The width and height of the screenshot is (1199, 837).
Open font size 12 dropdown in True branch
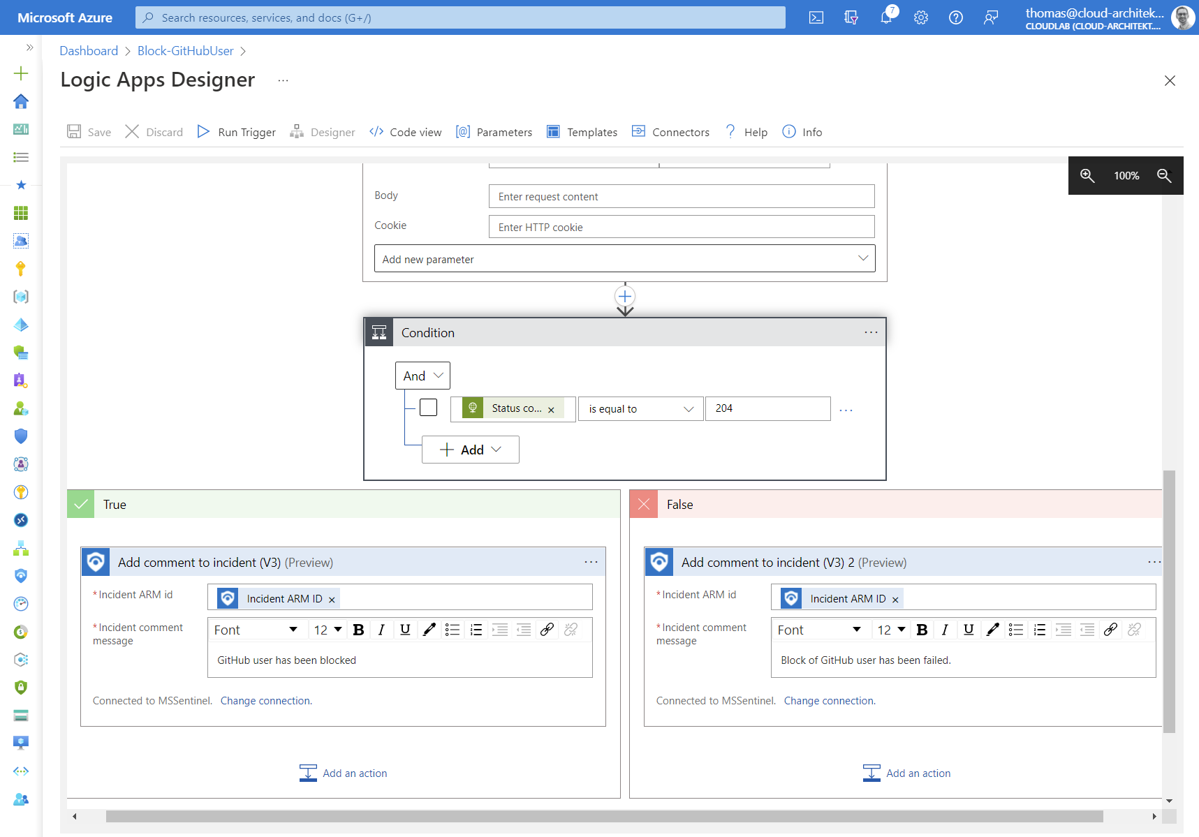pos(328,630)
